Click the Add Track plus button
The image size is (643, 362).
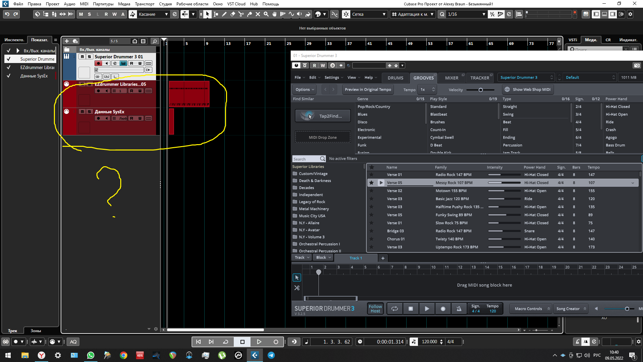pyautogui.click(x=67, y=41)
